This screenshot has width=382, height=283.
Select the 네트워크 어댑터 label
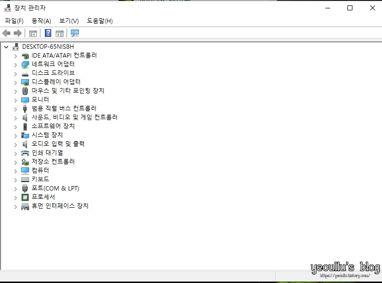point(53,64)
